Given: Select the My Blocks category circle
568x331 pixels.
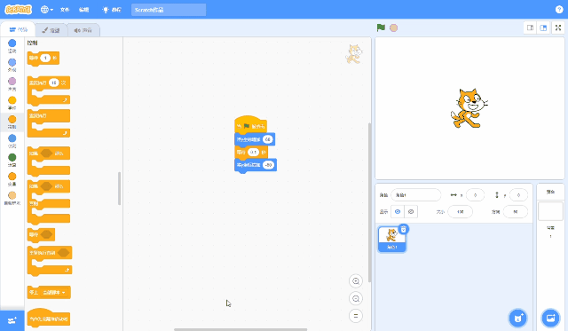Looking at the screenshot, I should click(12, 195).
